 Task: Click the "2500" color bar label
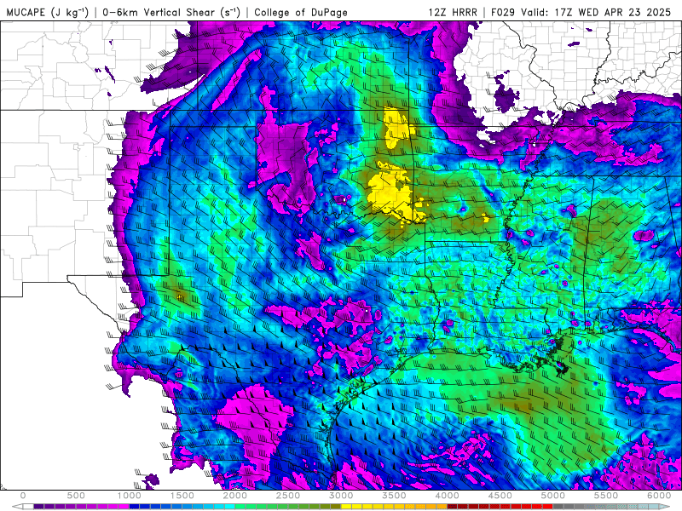[288, 496]
